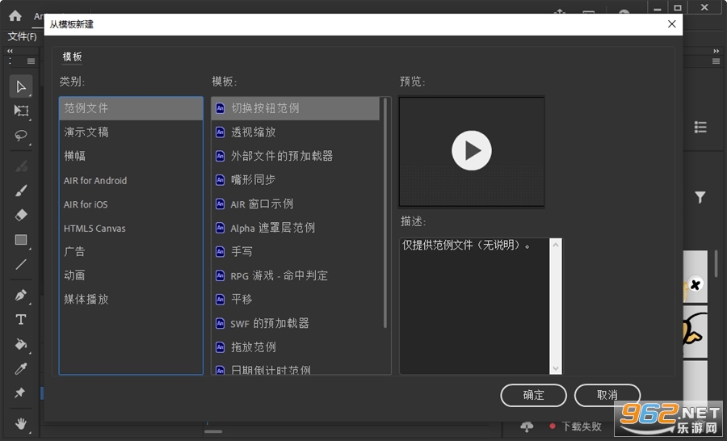Select the 模板 tab
Image resolution: width=727 pixels, height=441 pixels.
[73, 57]
